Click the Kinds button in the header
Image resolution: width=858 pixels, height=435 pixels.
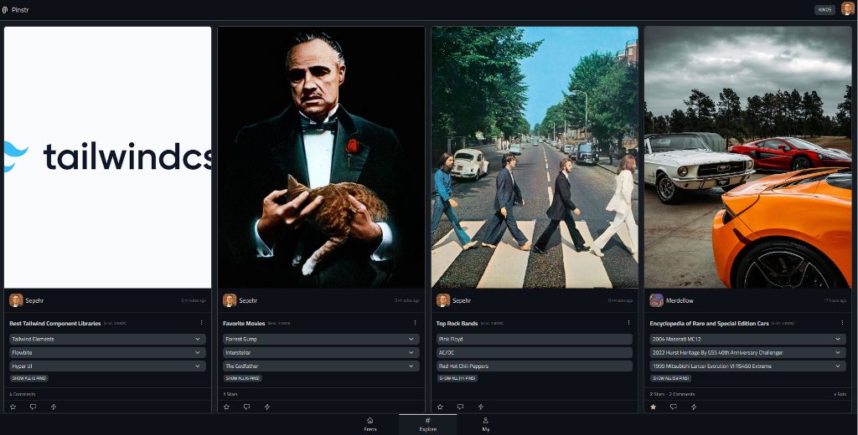(824, 10)
